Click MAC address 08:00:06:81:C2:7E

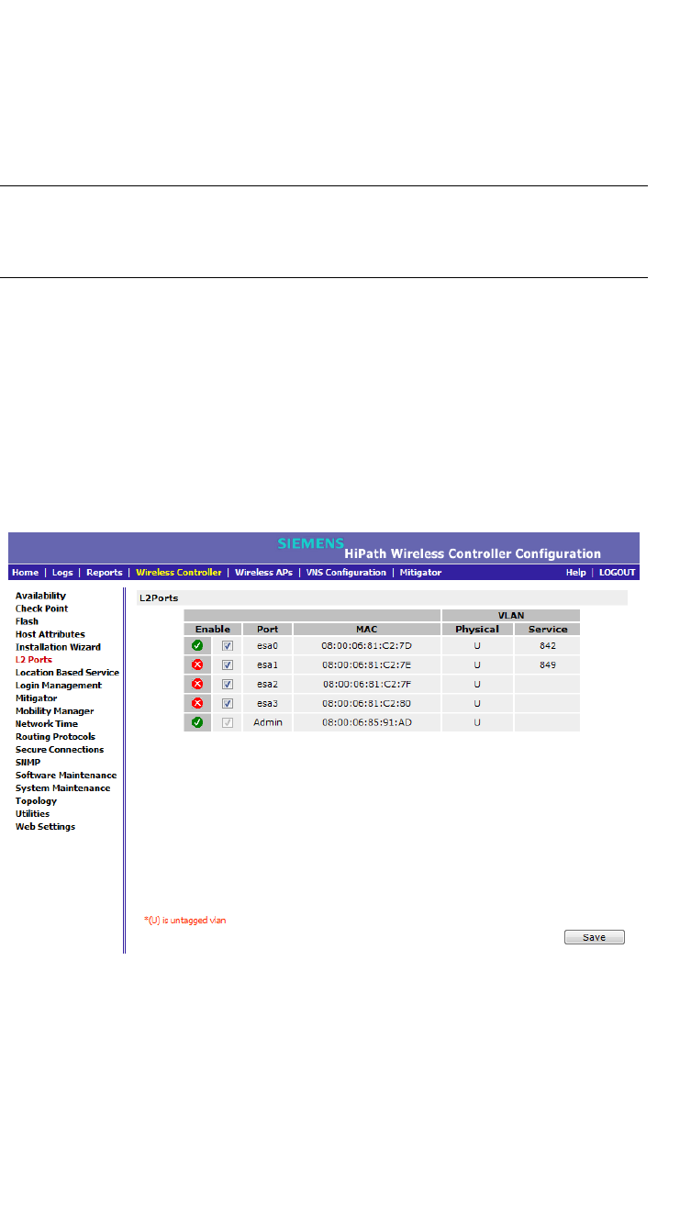[x=367, y=664]
